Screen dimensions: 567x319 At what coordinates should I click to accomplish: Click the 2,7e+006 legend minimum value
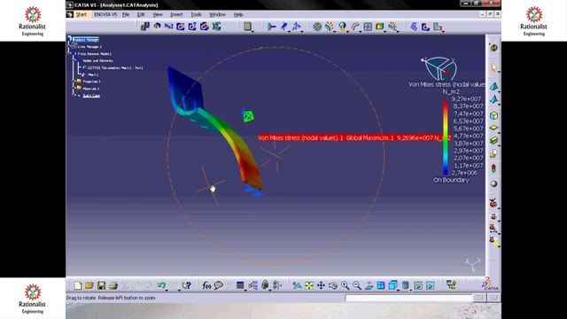point(464,173)
